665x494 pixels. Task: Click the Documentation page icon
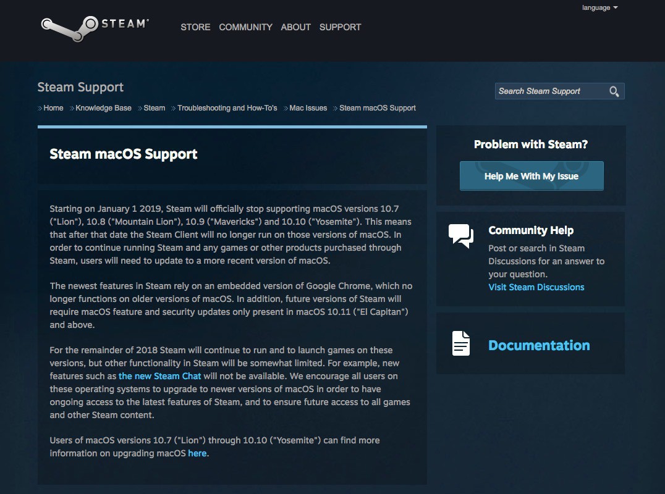pyautogui.click(x=461, y=343)
